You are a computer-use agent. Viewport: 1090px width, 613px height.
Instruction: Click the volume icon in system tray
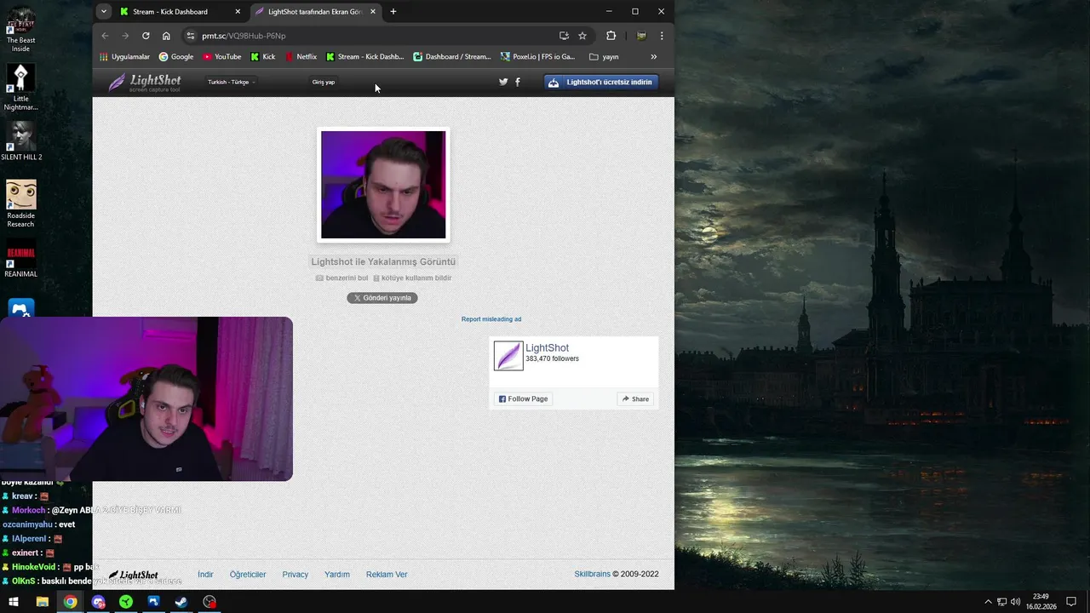click(1015, 602)
